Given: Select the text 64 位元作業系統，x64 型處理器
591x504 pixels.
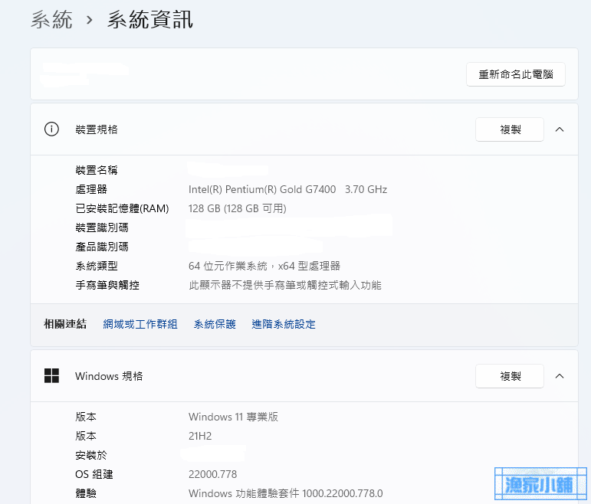Looking at the screenshot, I should [x=264, y=266].
